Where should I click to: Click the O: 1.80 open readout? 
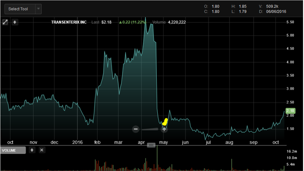(211, 6)
